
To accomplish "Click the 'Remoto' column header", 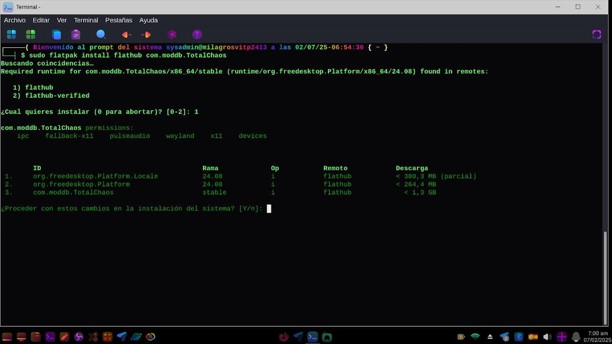I will (x=336, y=168).
